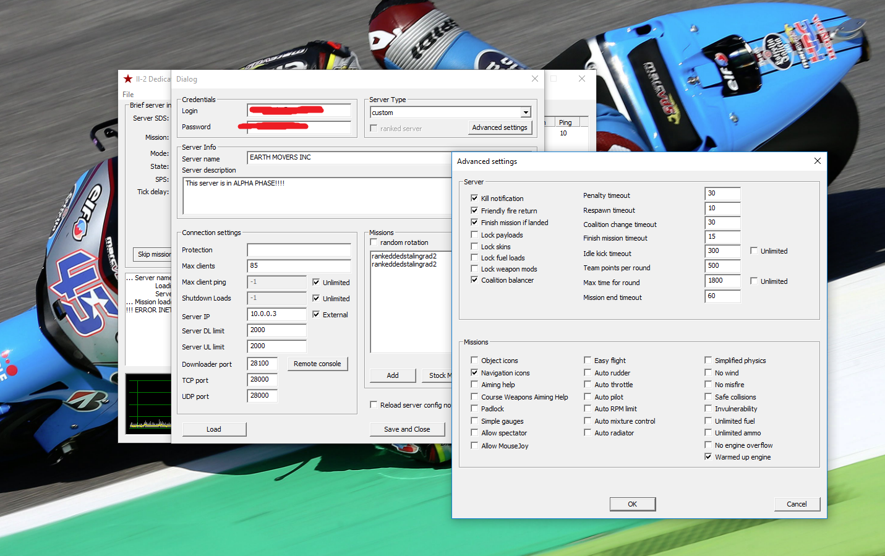This screenshot has height=556, width=885.
Task: Toggle the ranked server checkbox
Action: (x=374, y=128)
